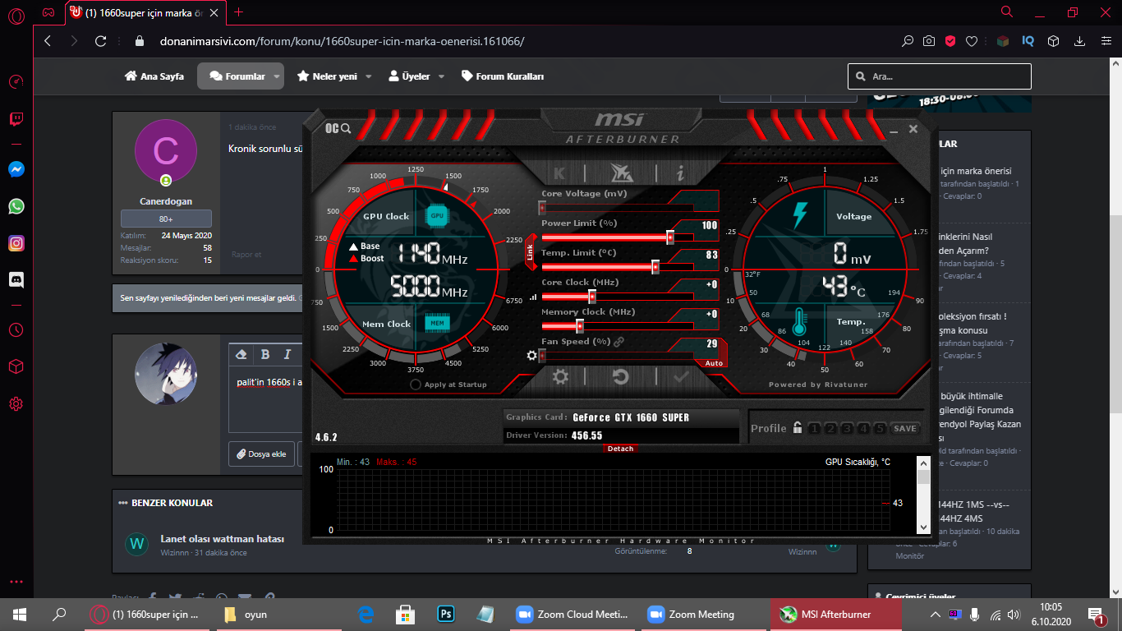Click the ad blocker shield icon

tap(950, 41)
